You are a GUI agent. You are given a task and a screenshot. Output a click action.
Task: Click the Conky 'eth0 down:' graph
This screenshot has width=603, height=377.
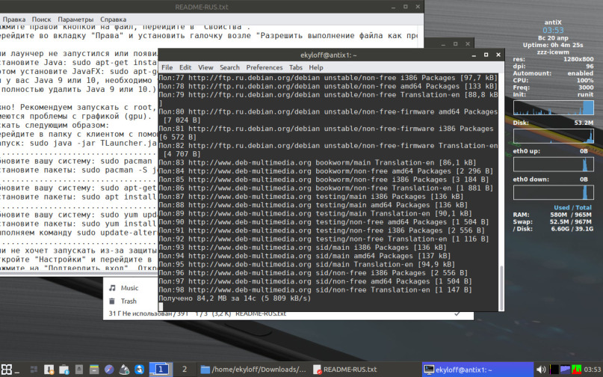tap(553, 192)
